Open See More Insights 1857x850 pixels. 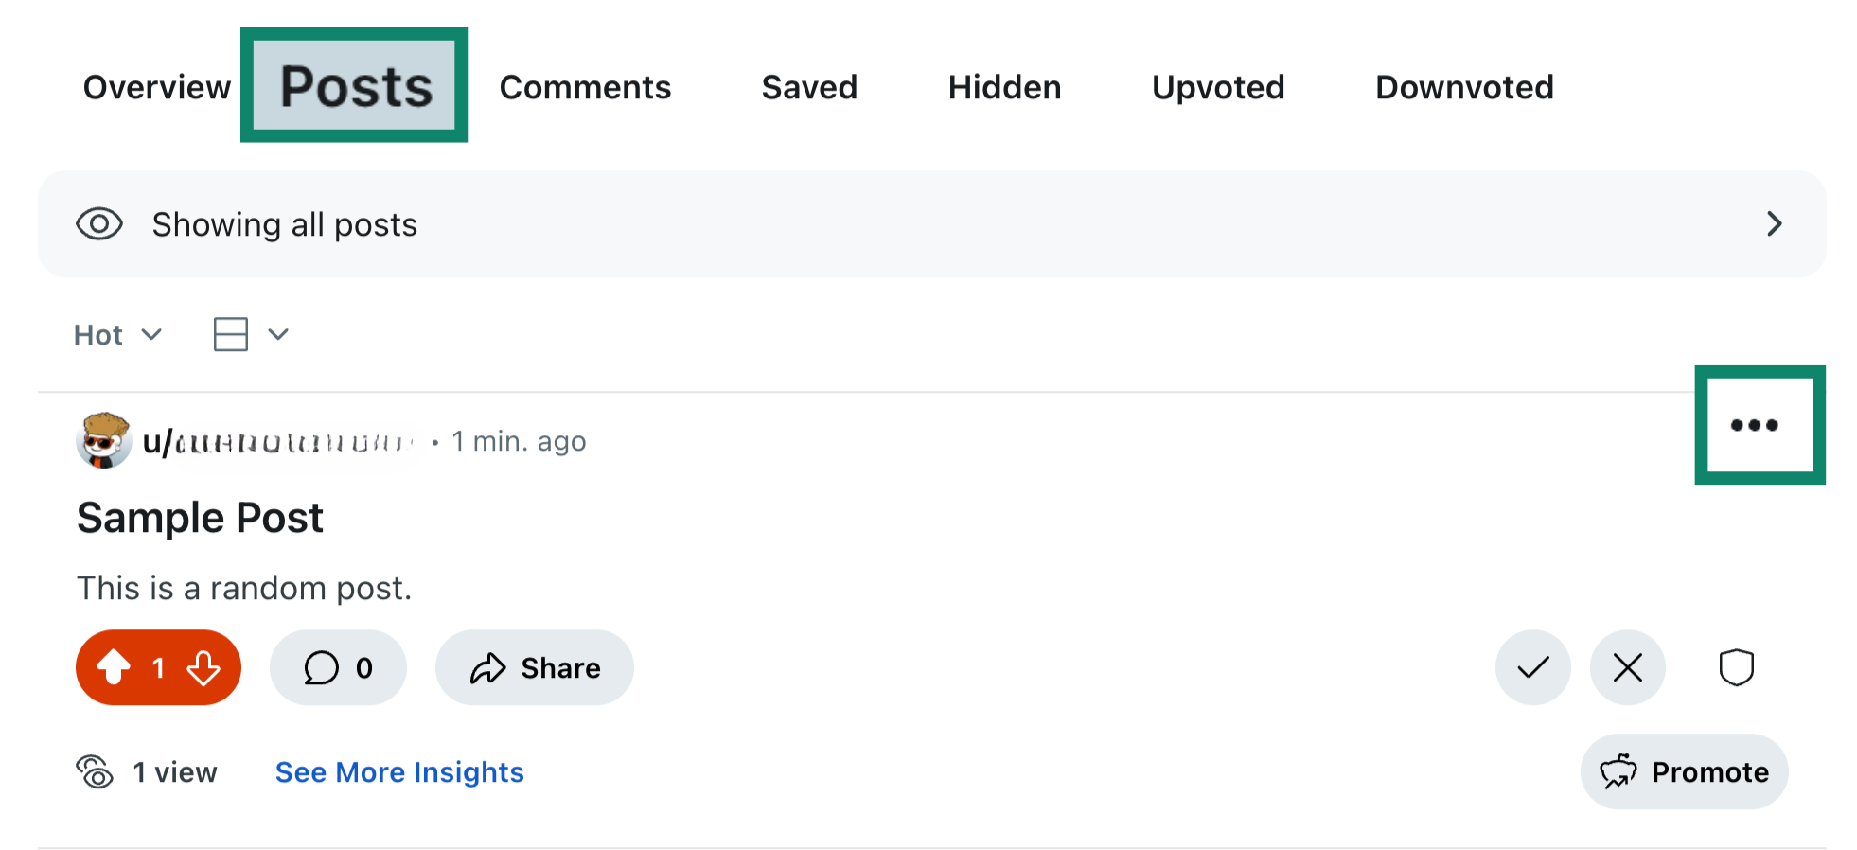click(398, 771)
